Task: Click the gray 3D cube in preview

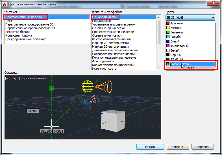Action: [x=113, y=121]
